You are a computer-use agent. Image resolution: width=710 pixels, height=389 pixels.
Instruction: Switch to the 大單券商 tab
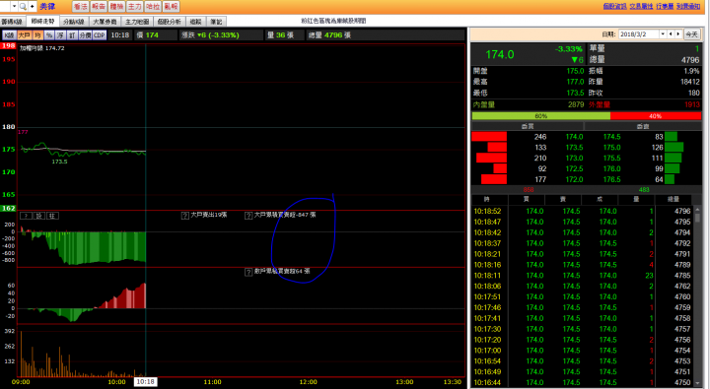coord(106,22)
